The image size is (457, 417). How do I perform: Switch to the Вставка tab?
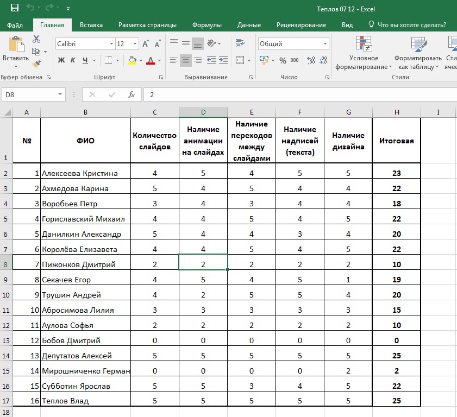click(x=91, y=25)
